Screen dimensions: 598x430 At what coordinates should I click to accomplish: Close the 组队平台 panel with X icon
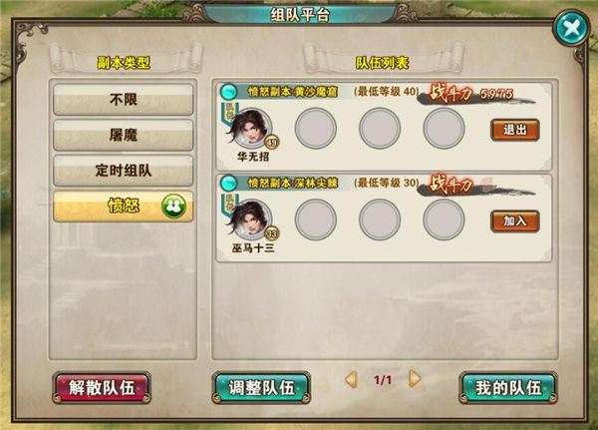(x=571, y=28)
